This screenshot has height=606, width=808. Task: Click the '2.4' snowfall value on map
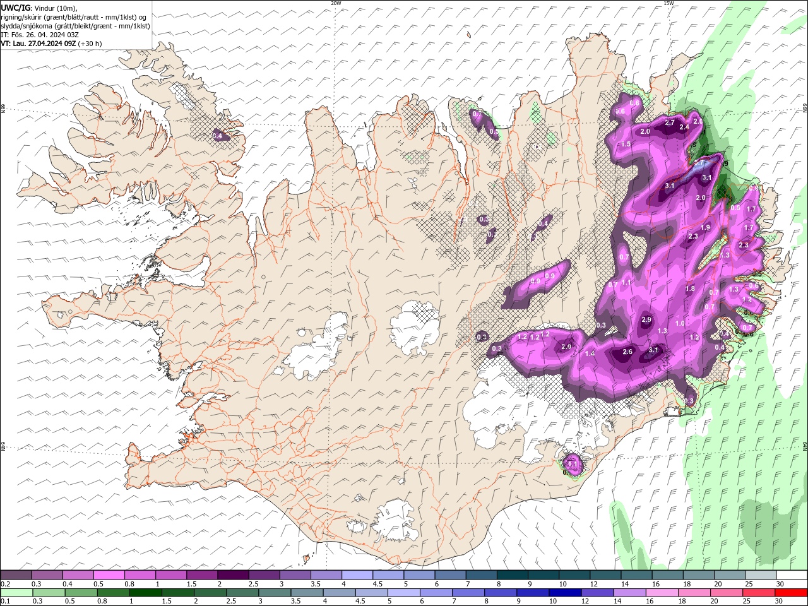tap(684, 127)
